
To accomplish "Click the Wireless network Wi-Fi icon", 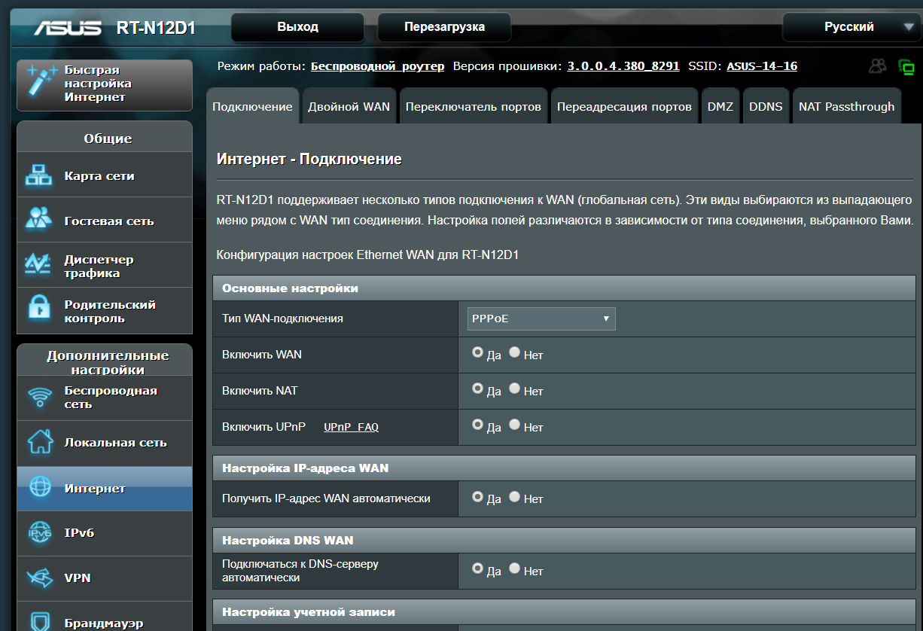I will pyautogui.click(x=38, y=397).
